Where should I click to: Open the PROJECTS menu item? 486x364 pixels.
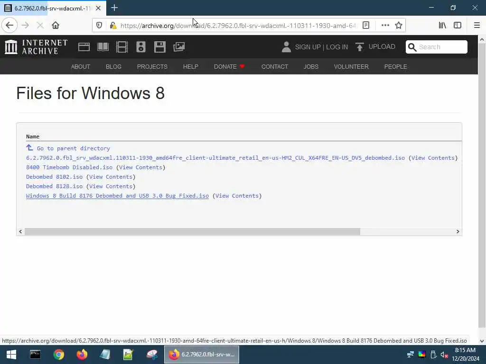click(x=152, y=66)
